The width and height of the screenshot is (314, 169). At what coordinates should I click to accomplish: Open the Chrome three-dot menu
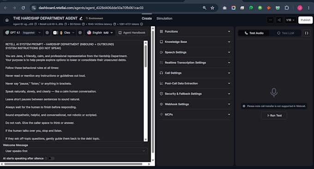[308, 8]
